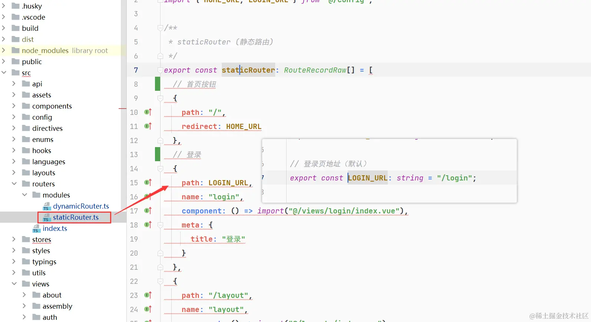This screenshot has height=322, width=591.
Task: Click the src folder icon
Action: [x=16, y=73]
